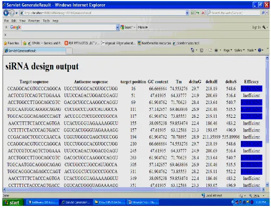This screenshot has height=208, width=271.
Task: Switch to the INPUT DATA folder taskbar item
Action: pos(110,202)
